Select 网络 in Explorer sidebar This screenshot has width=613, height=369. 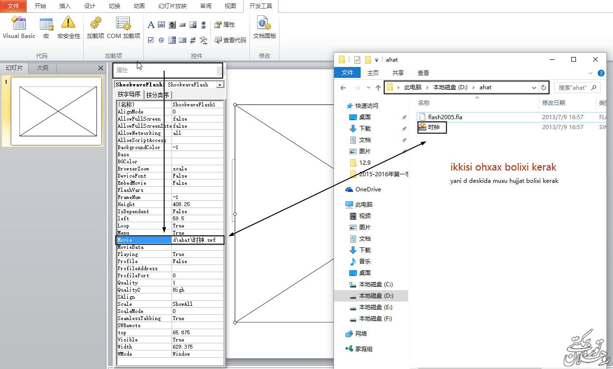pos(356,334)
